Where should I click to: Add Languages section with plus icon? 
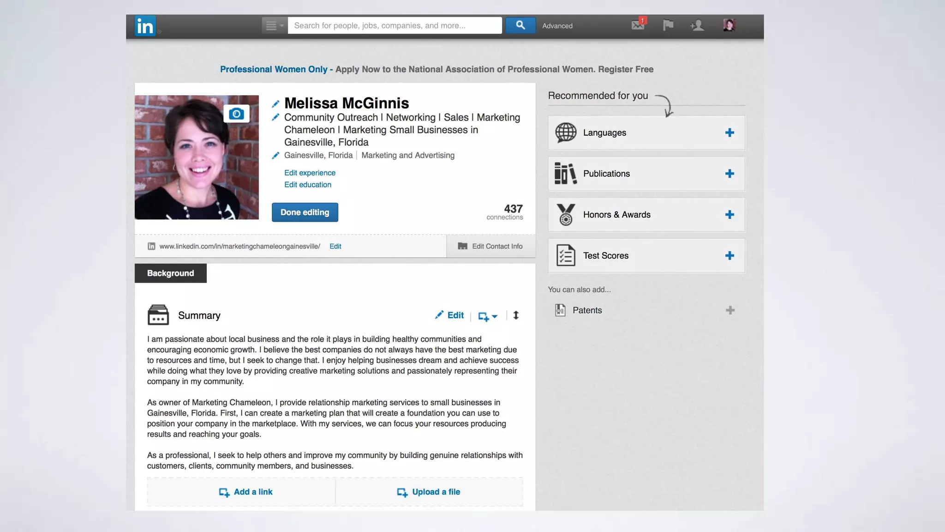(x=729, y=133)
